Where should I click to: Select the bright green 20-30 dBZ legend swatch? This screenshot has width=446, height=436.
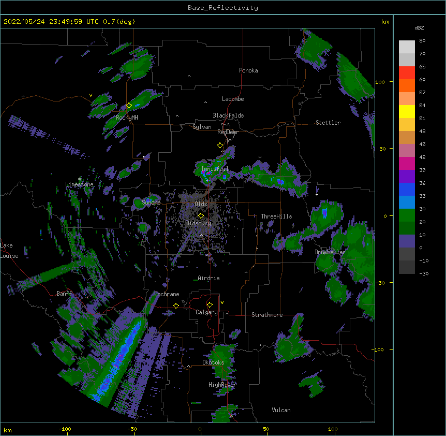407,215
